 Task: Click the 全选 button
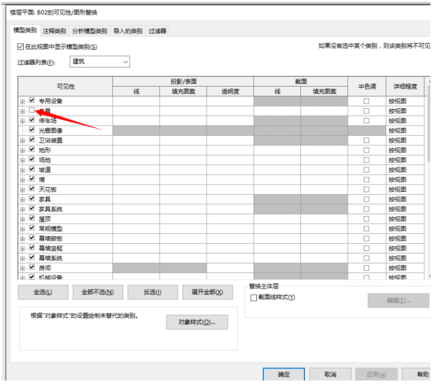tap(43, 292)
